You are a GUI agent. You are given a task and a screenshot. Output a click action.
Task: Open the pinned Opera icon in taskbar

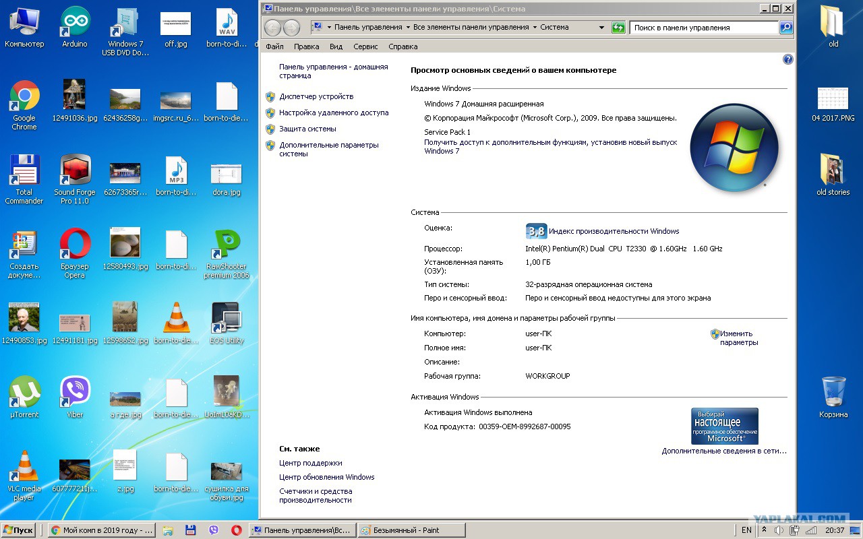click(237, 530)
